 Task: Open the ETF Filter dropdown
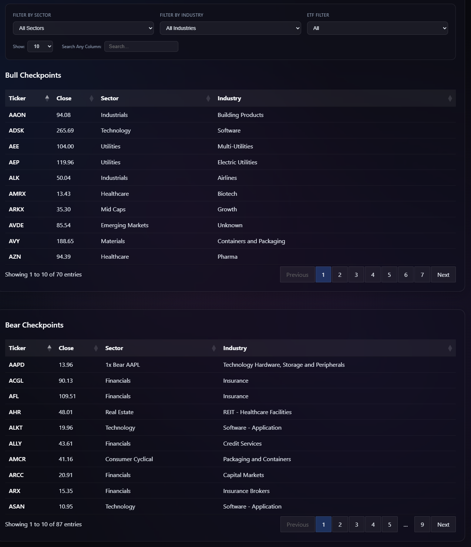(377, 28)
